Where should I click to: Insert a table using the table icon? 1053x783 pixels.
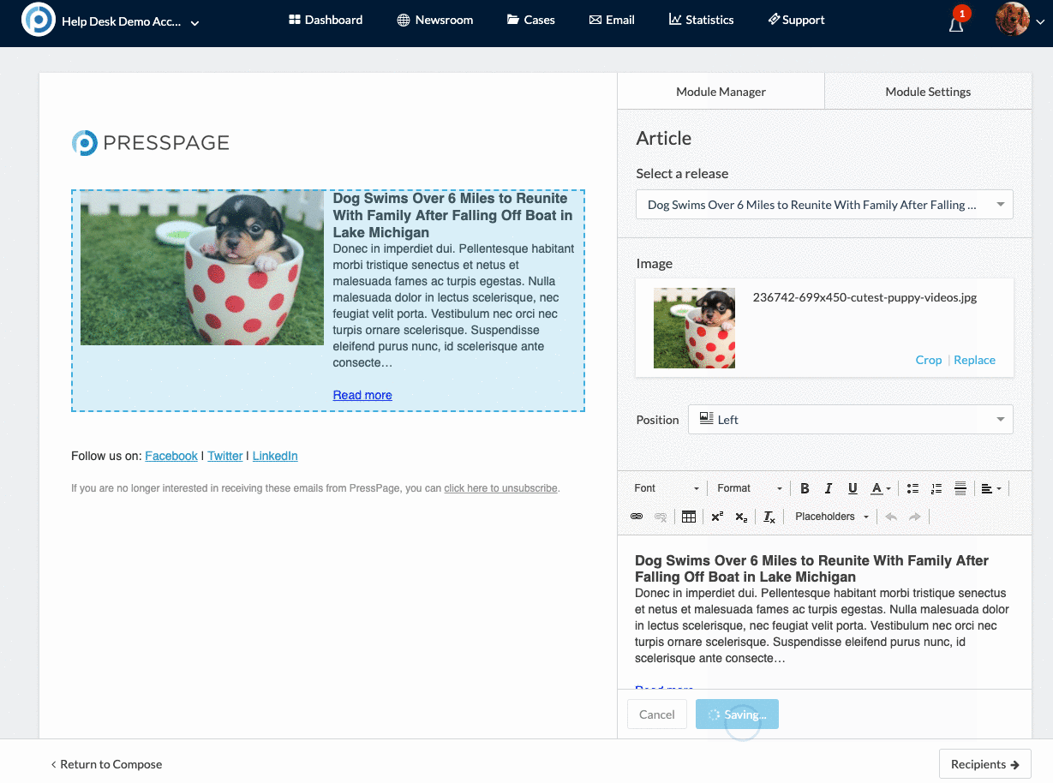click(689, 517)
